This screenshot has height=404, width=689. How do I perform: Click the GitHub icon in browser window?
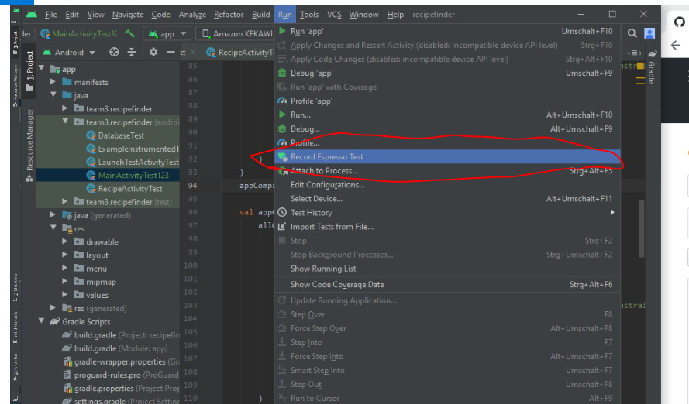click(680, 22)
